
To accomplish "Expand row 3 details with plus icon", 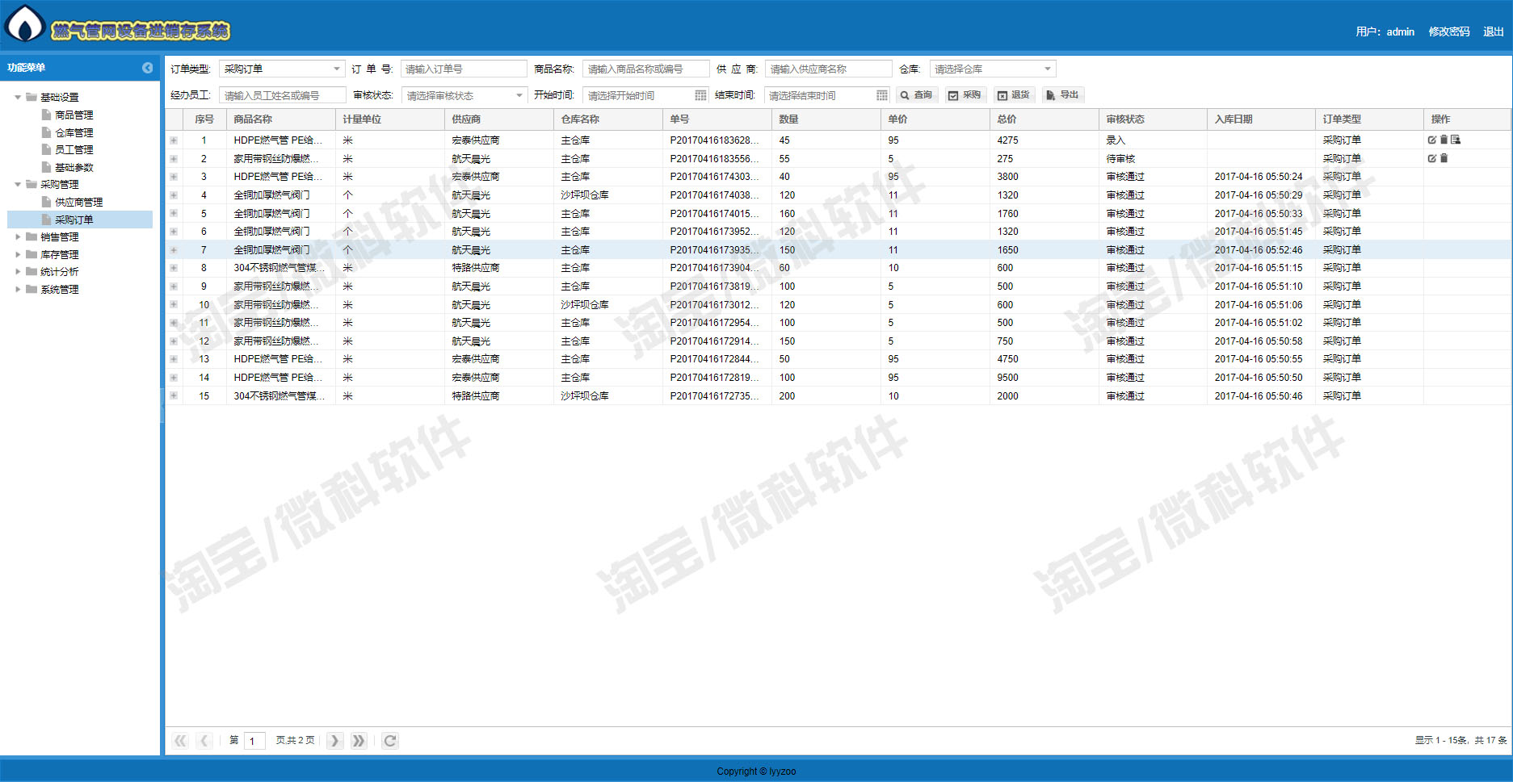I will (x=174, y=177).
